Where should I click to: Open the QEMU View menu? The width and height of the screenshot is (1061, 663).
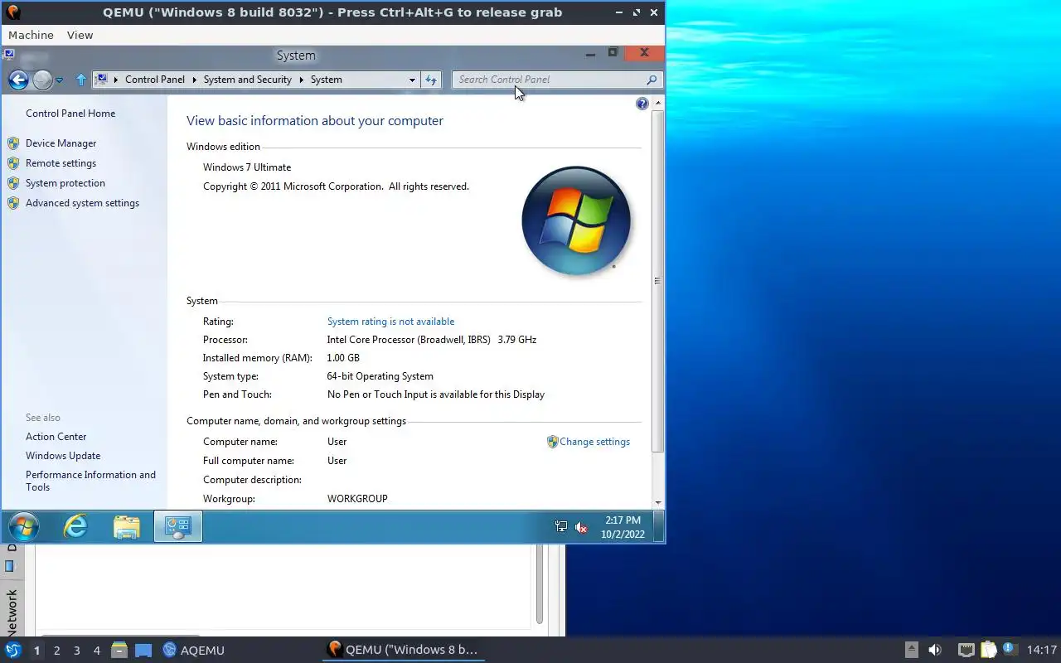(x=80, y=35)
